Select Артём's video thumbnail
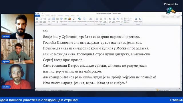 (x=17, y=51)
